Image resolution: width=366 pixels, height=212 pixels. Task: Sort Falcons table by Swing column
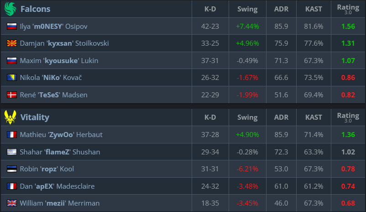pyautogui.click(x=247, y=9)
